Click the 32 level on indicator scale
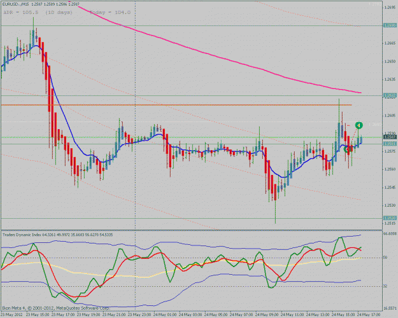This screenshot has width=398, height=318. coord(385,286)
